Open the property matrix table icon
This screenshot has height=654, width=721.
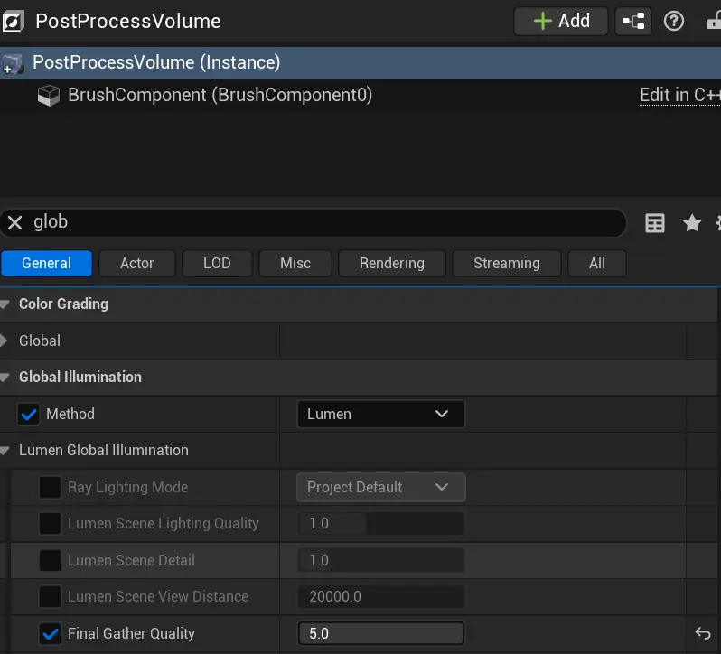coord(655,223)
